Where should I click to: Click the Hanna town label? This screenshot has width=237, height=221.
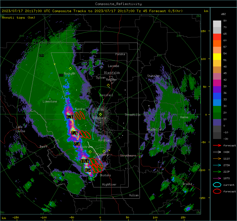184,117
